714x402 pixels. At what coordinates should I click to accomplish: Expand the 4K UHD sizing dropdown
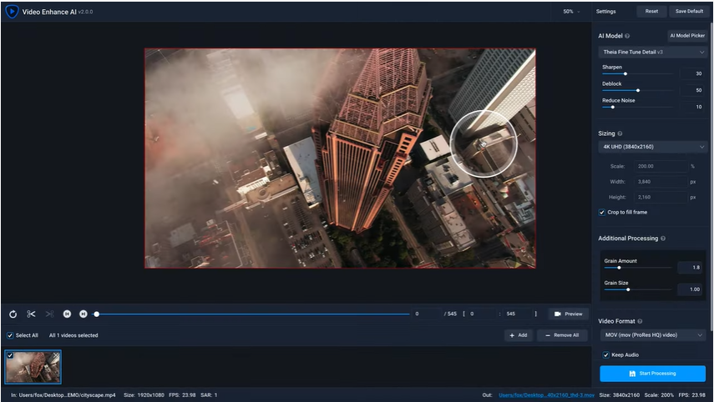pyautogui.click(x=653, y=147)
